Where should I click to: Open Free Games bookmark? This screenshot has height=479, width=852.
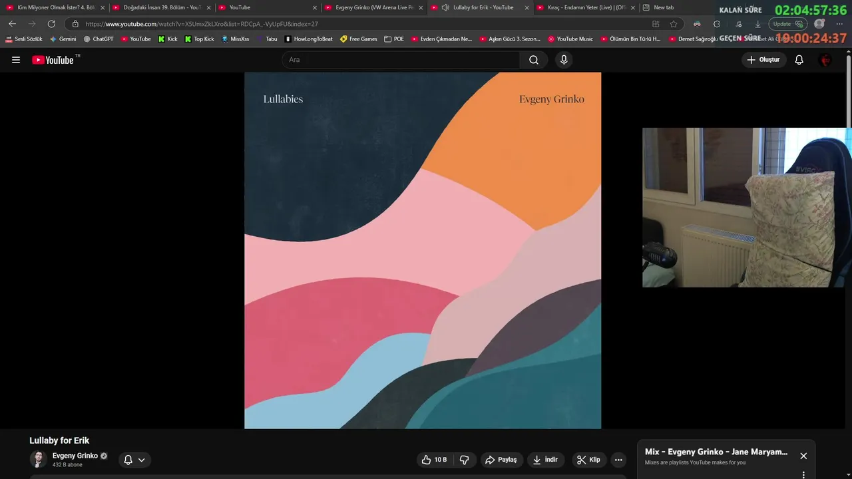359,39
